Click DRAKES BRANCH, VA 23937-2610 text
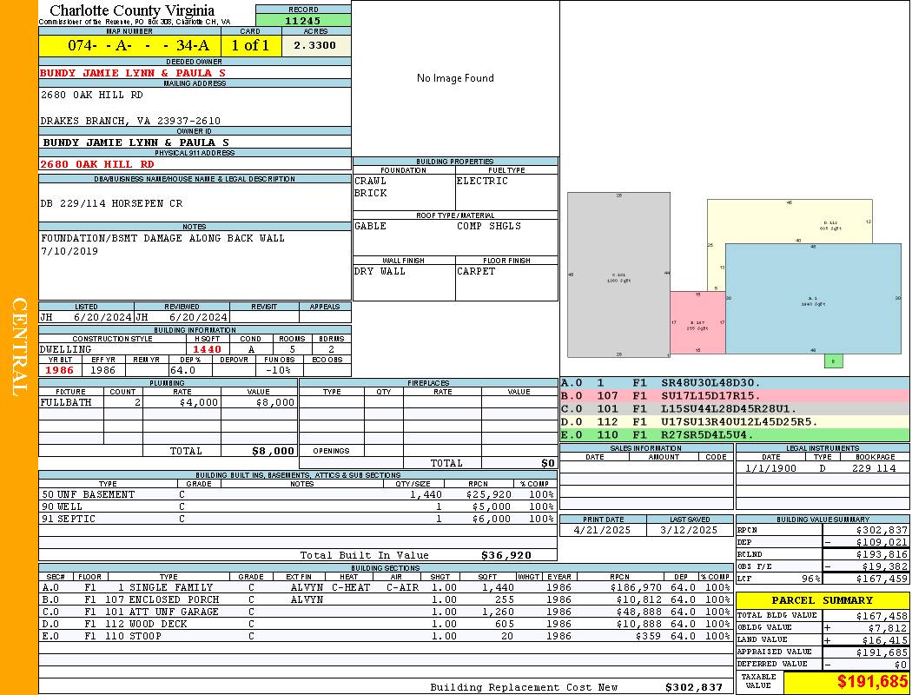 tap(130, 121)
